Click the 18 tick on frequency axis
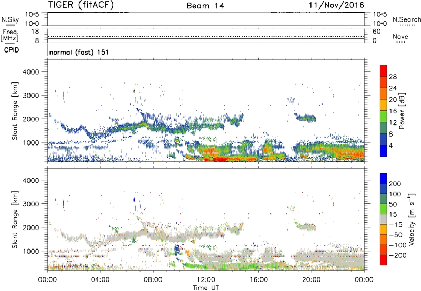Image resolution: width=421 pixels, height=291 pixels. coord(35,32)
